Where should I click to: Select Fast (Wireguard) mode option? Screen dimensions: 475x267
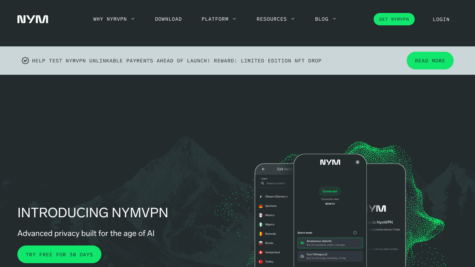point(330,256)
